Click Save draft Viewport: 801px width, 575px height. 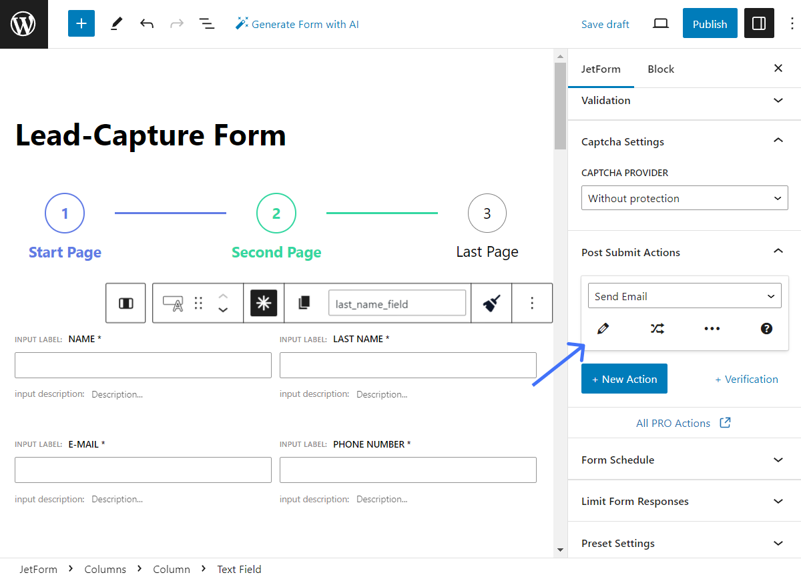[x=605, y=23]
